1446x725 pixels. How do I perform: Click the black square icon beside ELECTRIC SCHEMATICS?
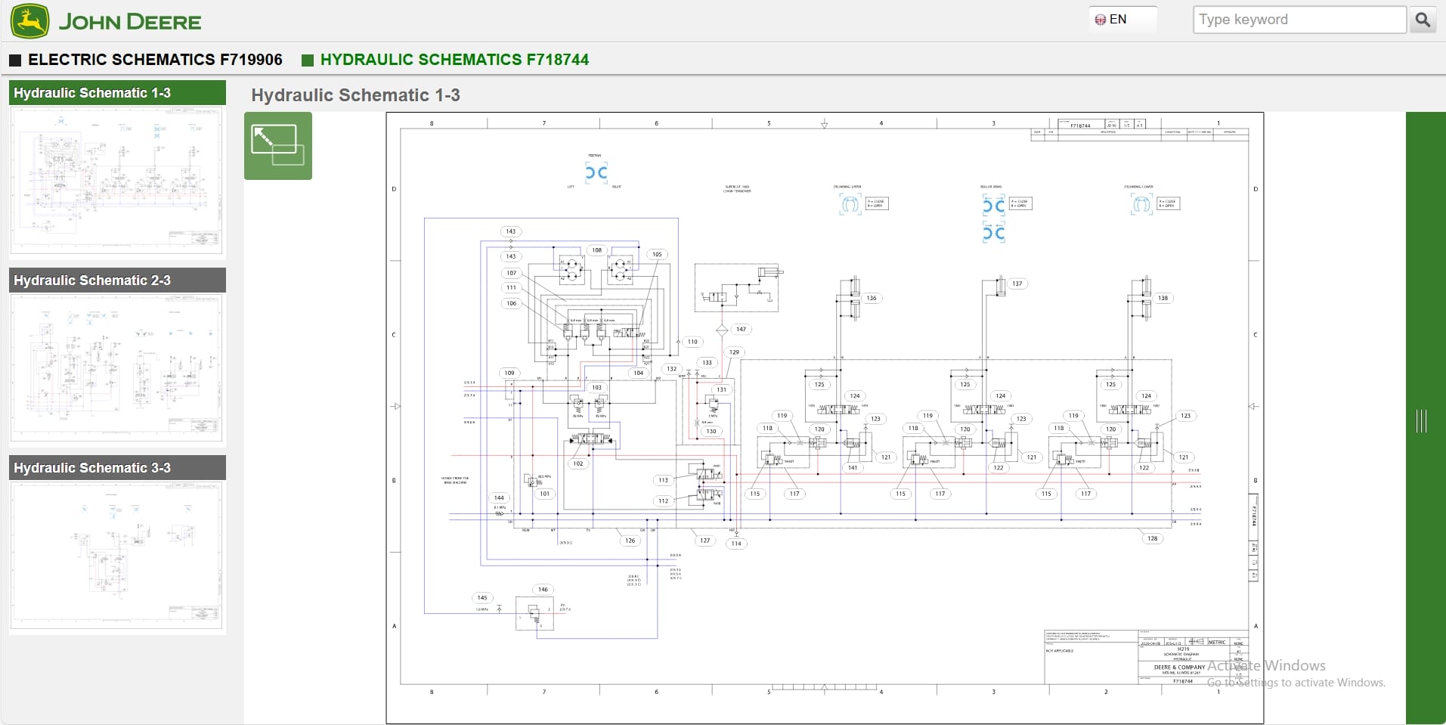[x=14, y=59]
